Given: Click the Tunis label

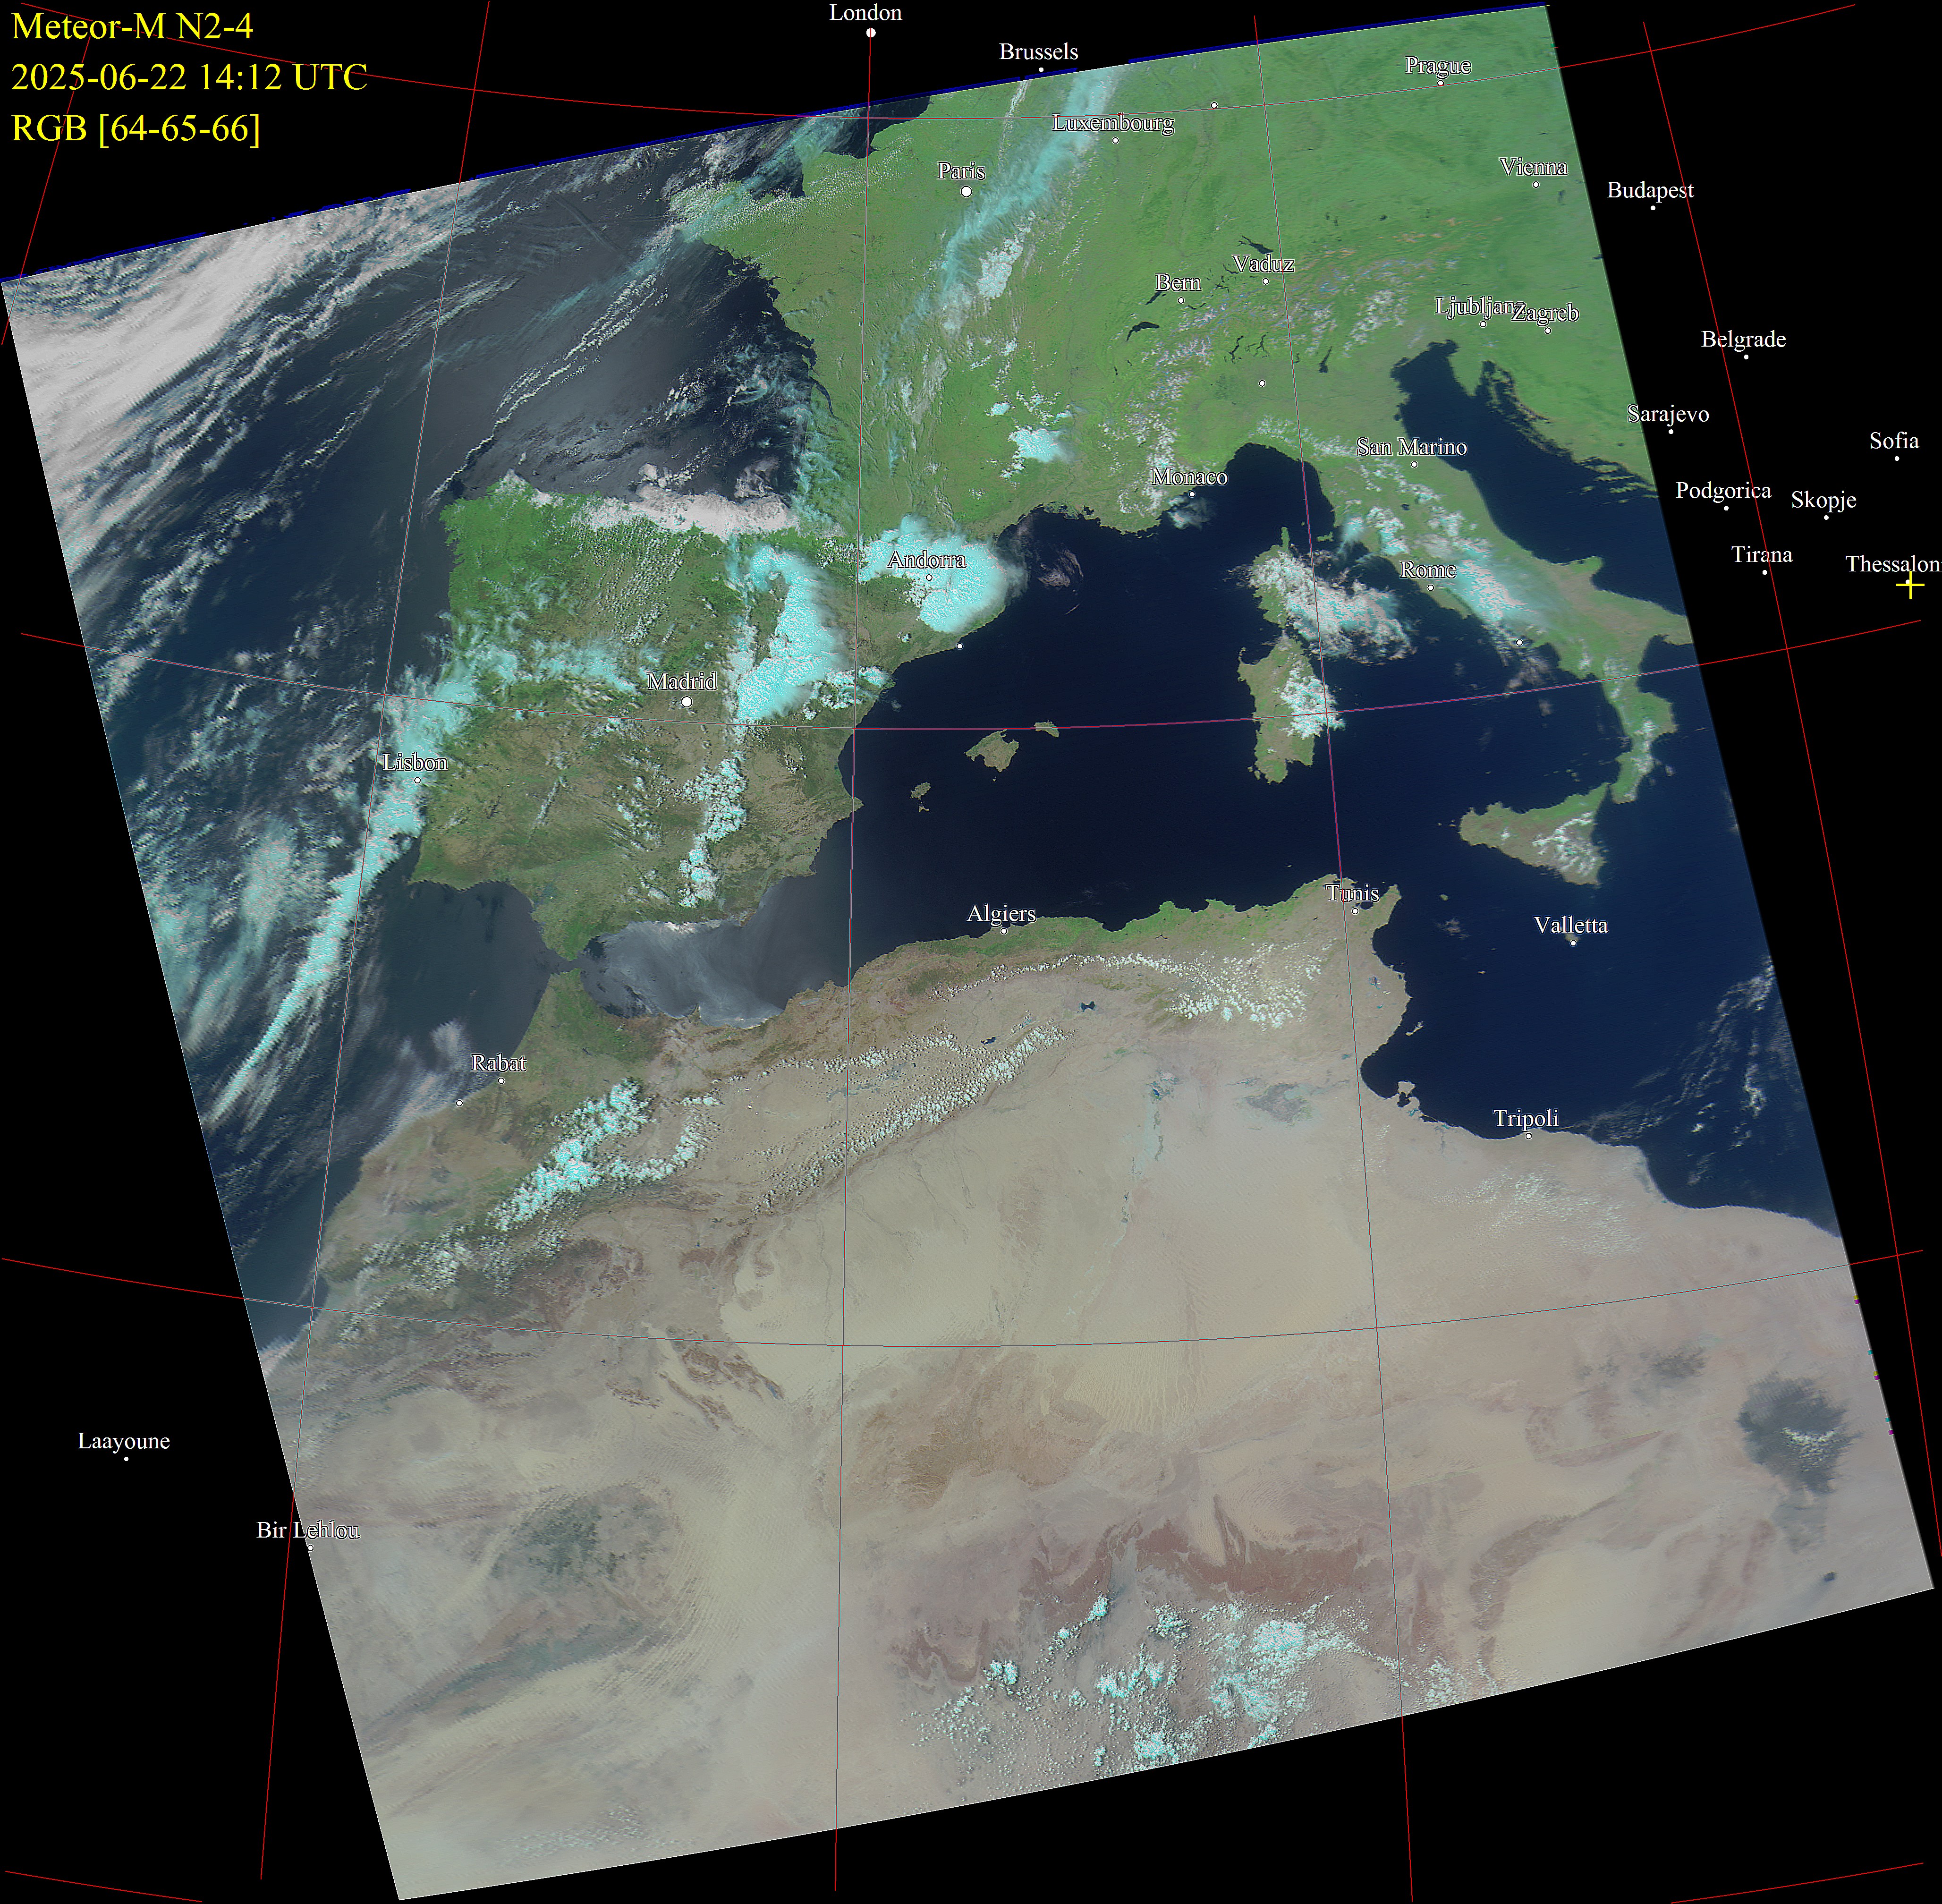Looking at the screenshot, I should (1352, 894).
